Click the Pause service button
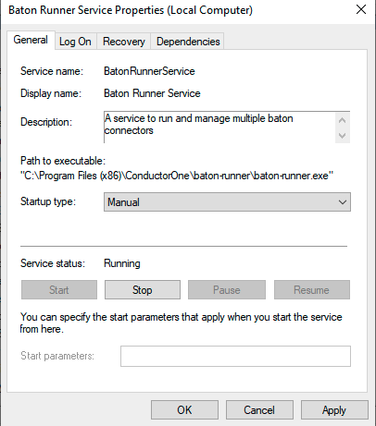The height and width of the screenshot is (426, 376). tap(227, 290)
